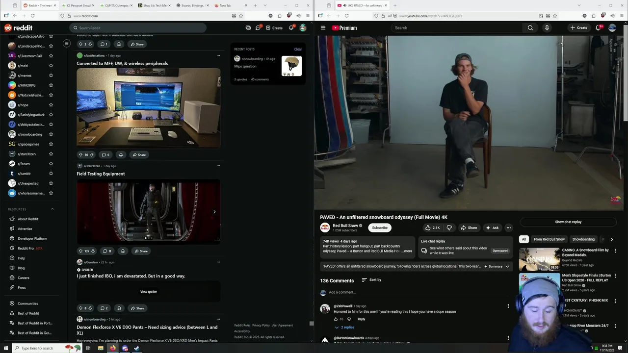628x353 pixels.
Task: Toggle favorite star for r/MMORPG
Action: click(51, 85)
